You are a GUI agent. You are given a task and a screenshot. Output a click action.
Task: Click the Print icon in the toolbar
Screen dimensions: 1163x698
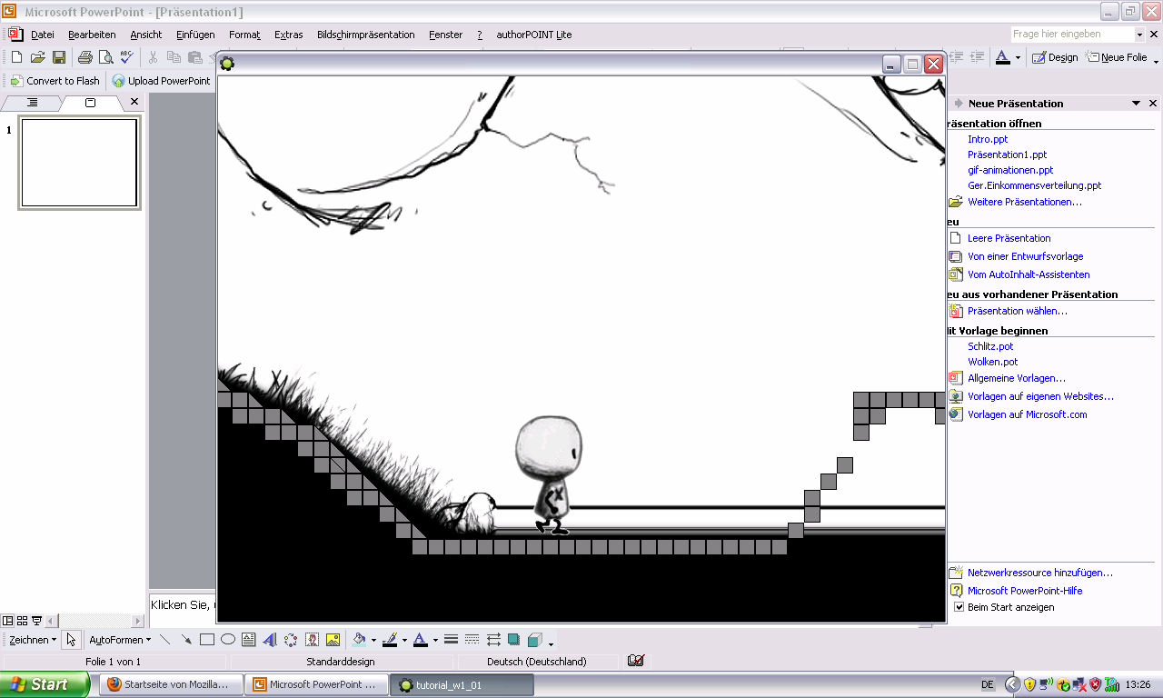[85, 57]
